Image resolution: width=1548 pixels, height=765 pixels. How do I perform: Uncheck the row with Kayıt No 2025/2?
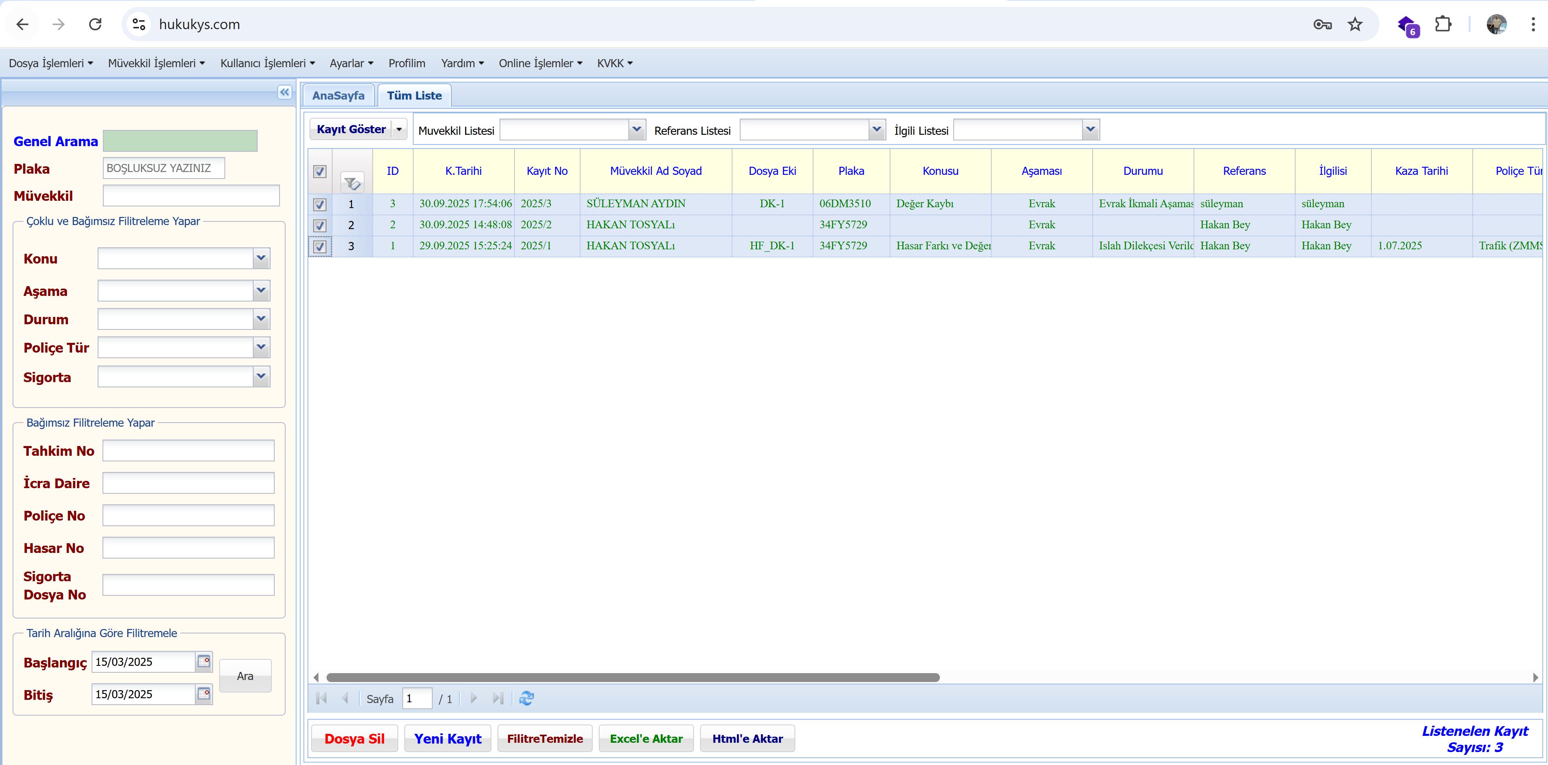[x=320, y=226]
